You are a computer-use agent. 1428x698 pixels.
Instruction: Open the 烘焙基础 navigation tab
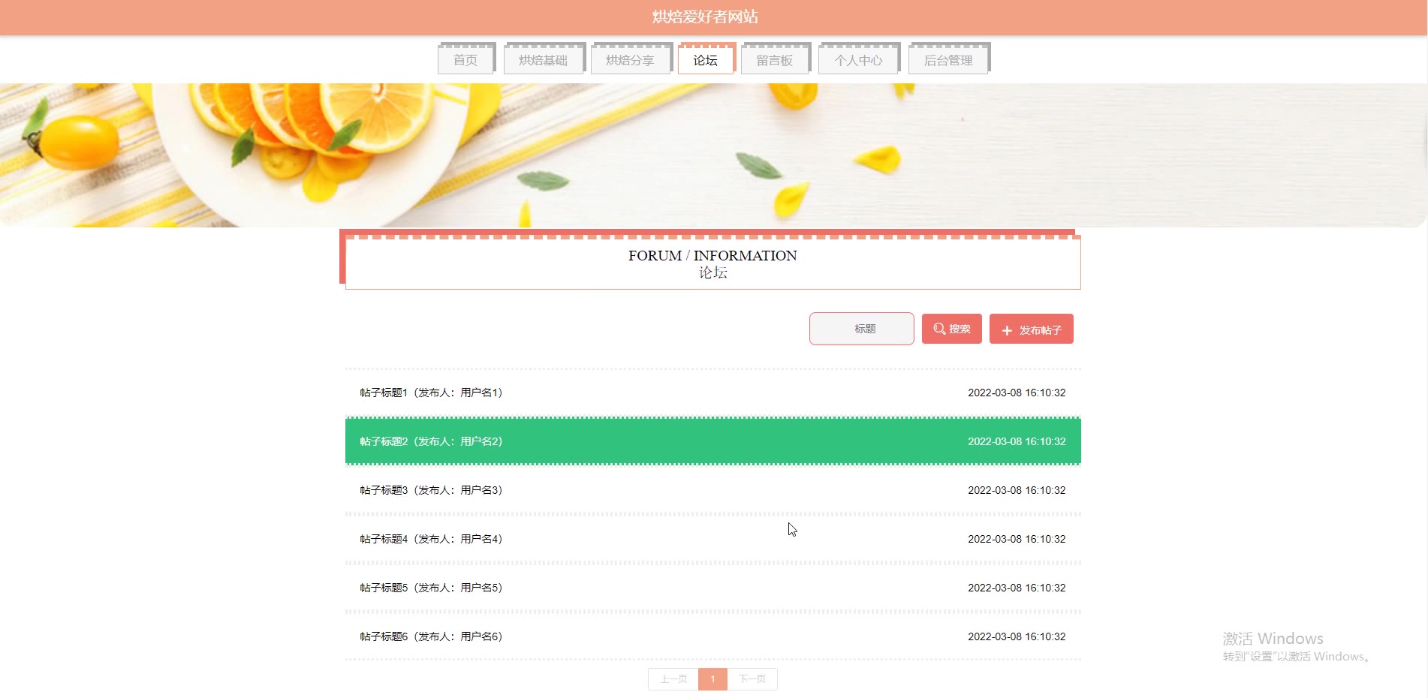[x=543, y=60]
